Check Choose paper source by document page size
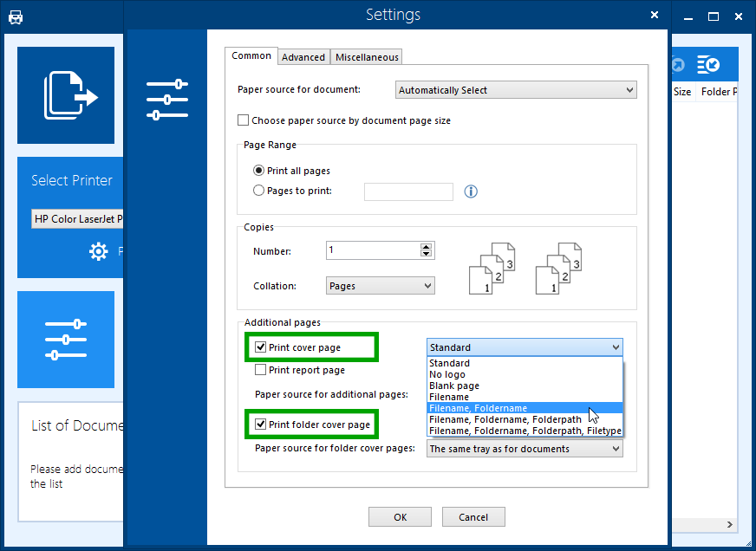This screenshot has height=551, width=756. 244,120
